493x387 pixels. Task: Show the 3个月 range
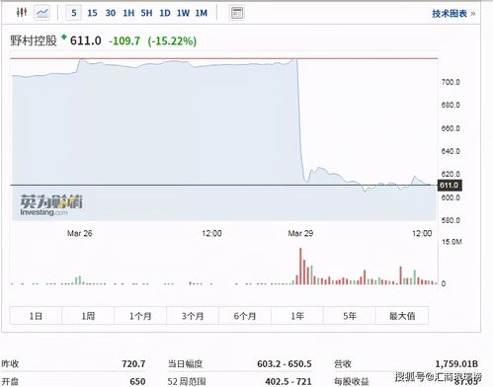[193, 316]
